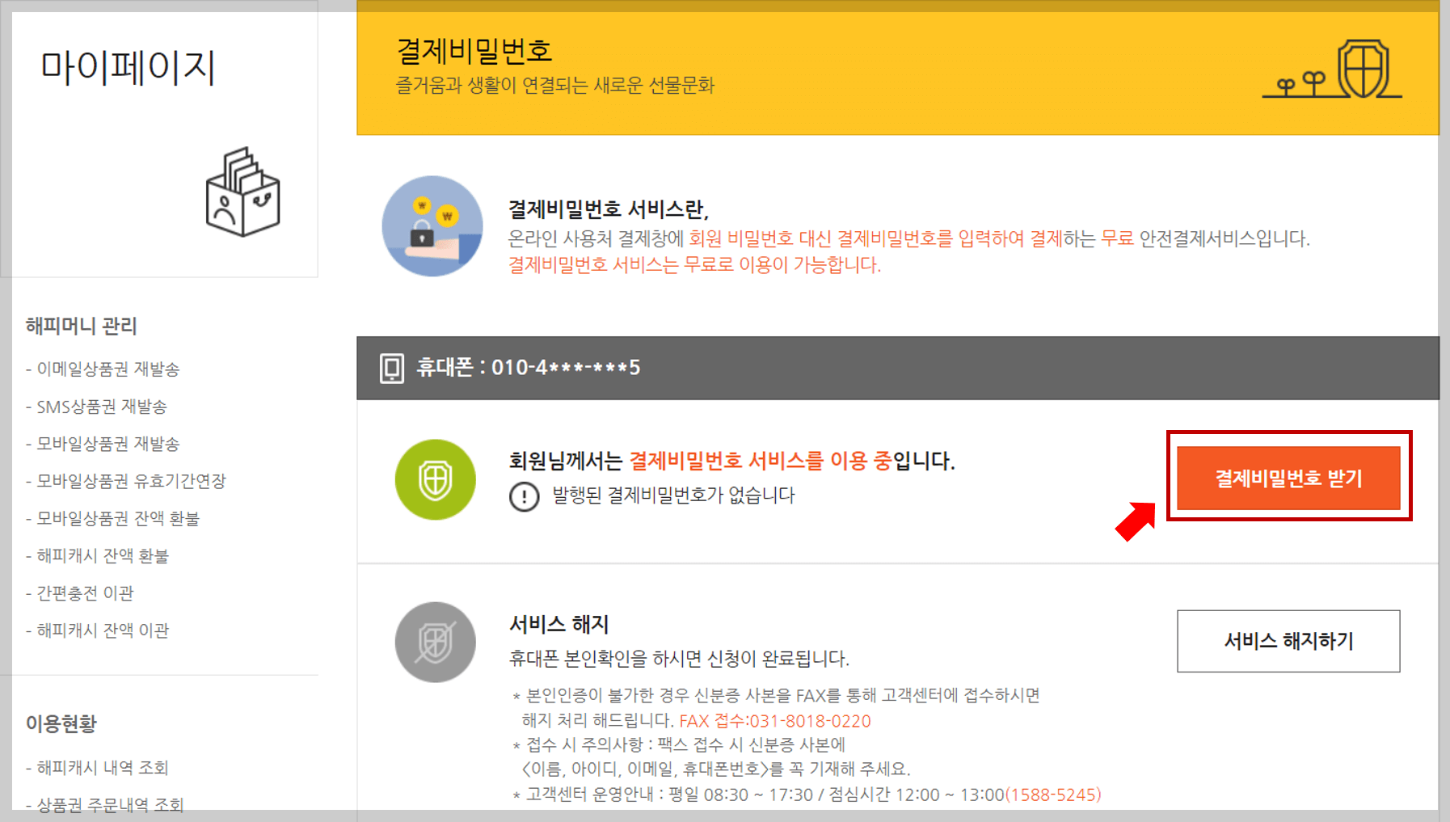Open the 마이페이지 heading
Image resolution: width=1450 pixels, height=822 pixels.
click(x=128, y=70)
